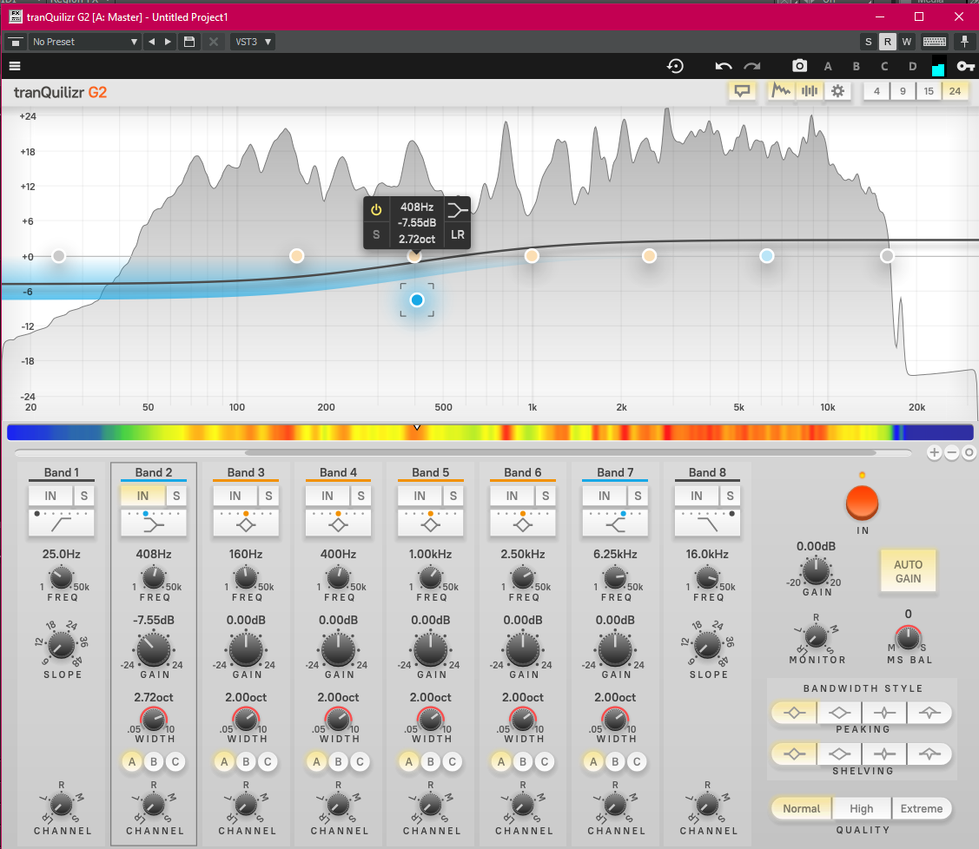Click the zoom reset circle icon
Viewport: 979px width, 849px height.
969,453
